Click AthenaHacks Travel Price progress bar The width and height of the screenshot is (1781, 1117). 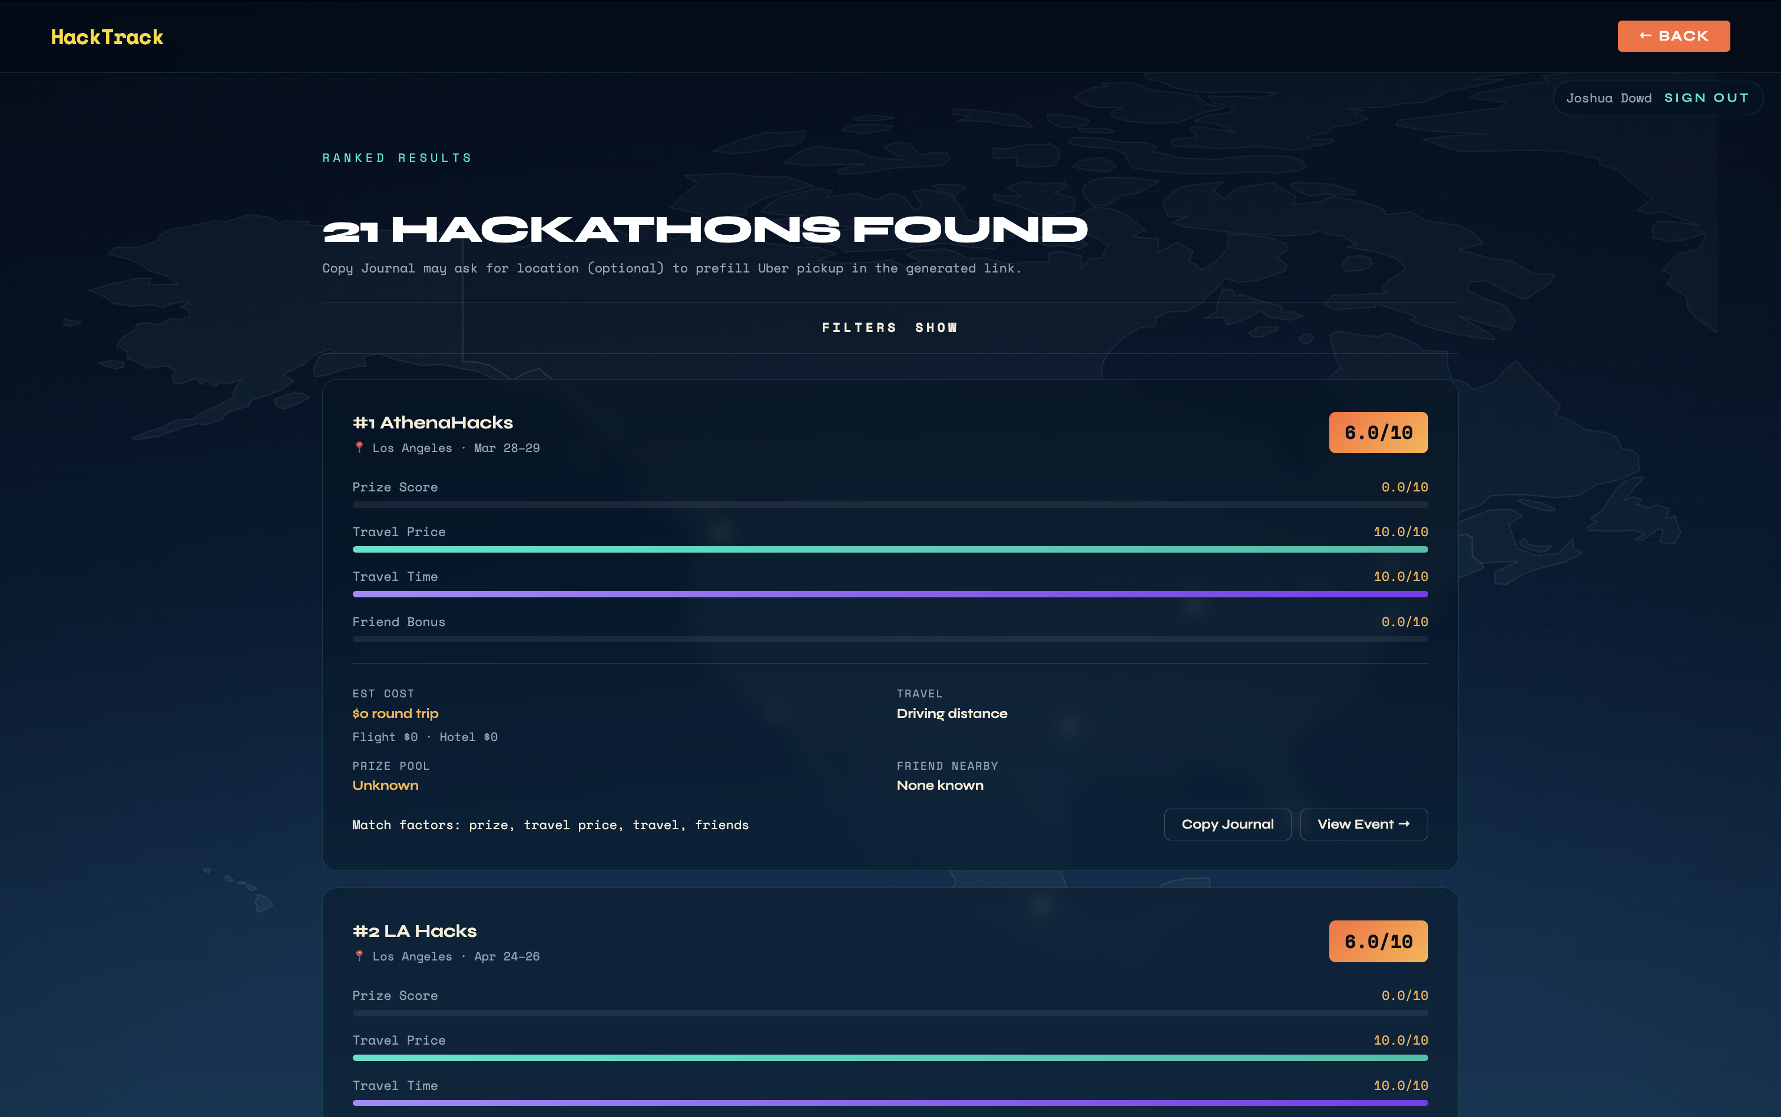point(889,550)
